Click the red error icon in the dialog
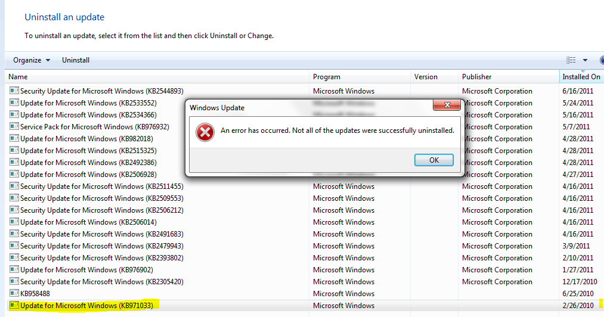The image size is (604, 317). click(x=205, y=132)
